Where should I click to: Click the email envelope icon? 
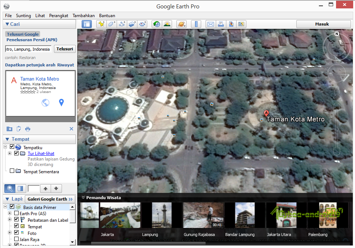tap(210, 24)
